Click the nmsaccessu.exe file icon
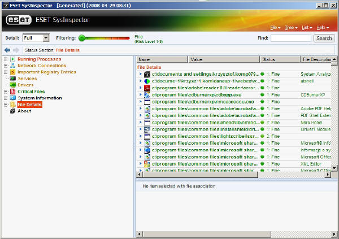Image resolution: width=339 pixels, height=239 pixels. pos(147,102)
